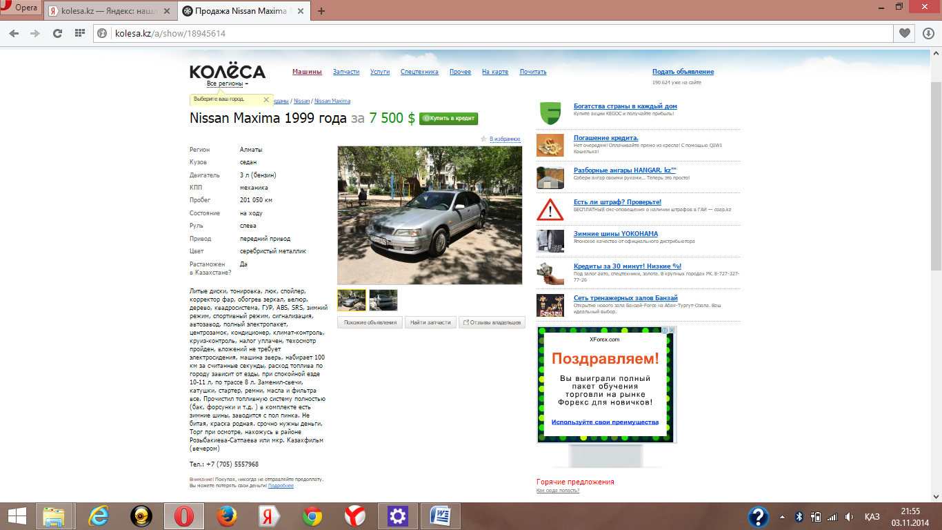Screen dimensions: 942x530
Task: Switch keyboard language via ҚАЗ indicator
Action: click(872, 516)
